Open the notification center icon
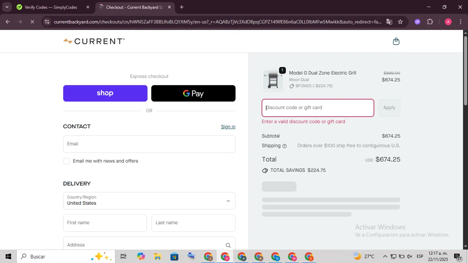468x263 pixels. (x=458, y=257)
